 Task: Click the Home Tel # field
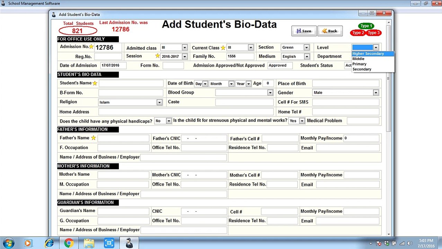tap(346, 112)
